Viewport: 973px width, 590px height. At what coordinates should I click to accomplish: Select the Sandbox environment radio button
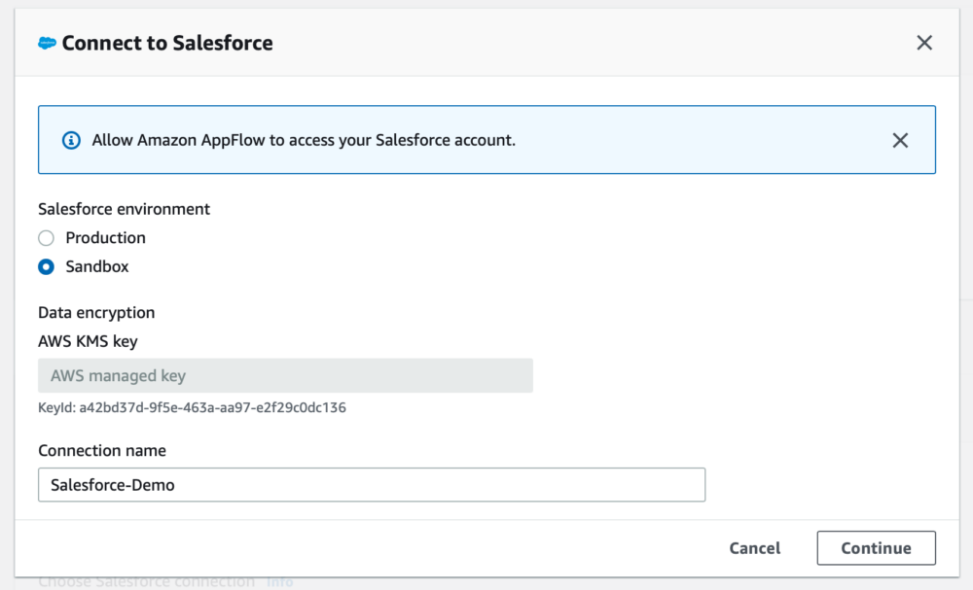point(46,266)
